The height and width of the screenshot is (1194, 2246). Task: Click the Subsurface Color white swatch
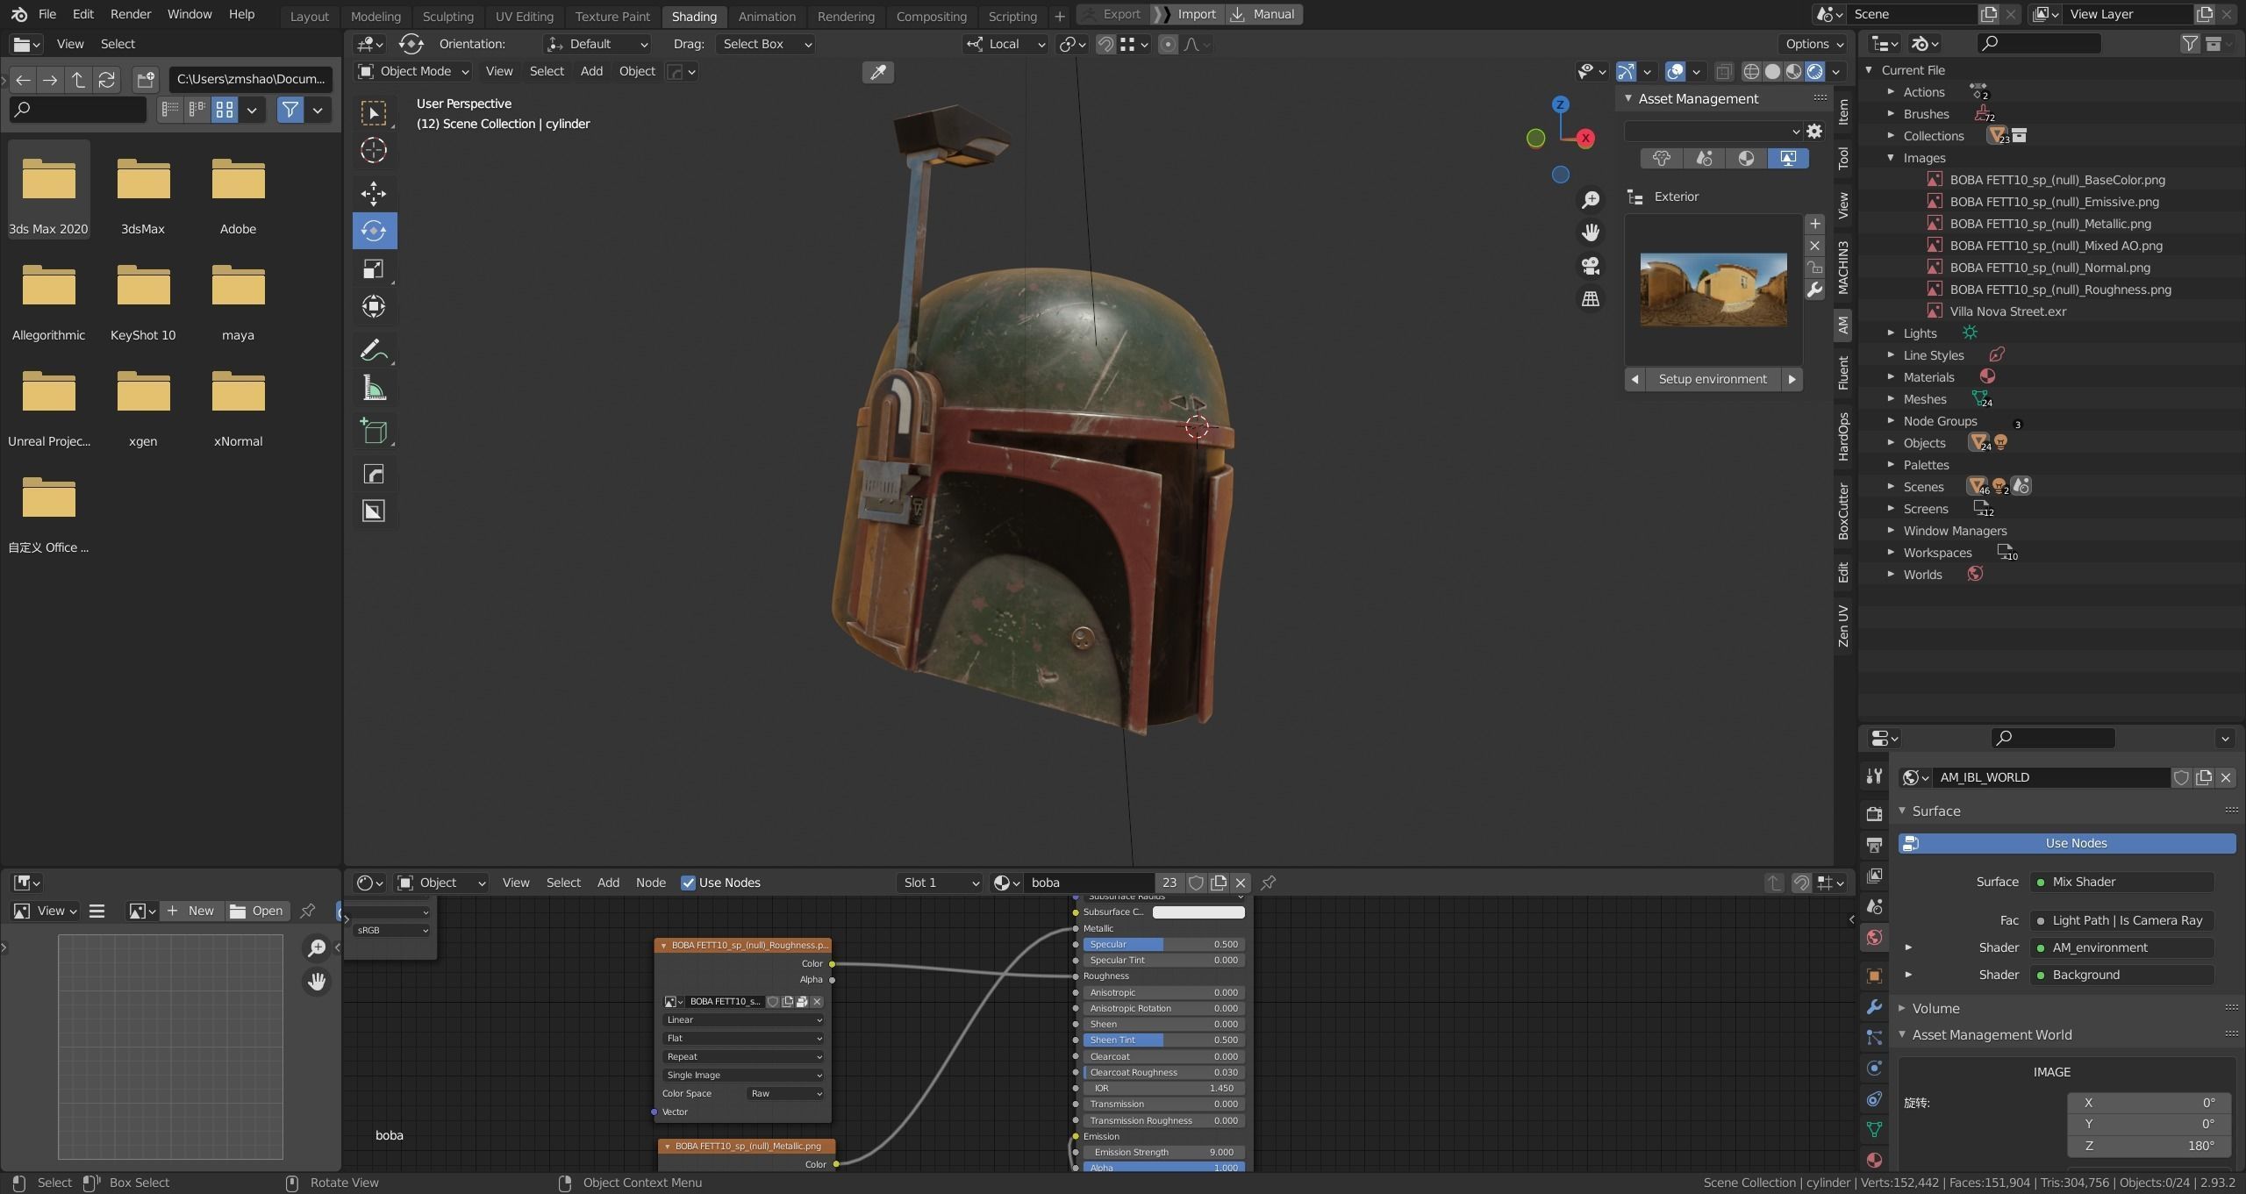[x=1198, y=912]
